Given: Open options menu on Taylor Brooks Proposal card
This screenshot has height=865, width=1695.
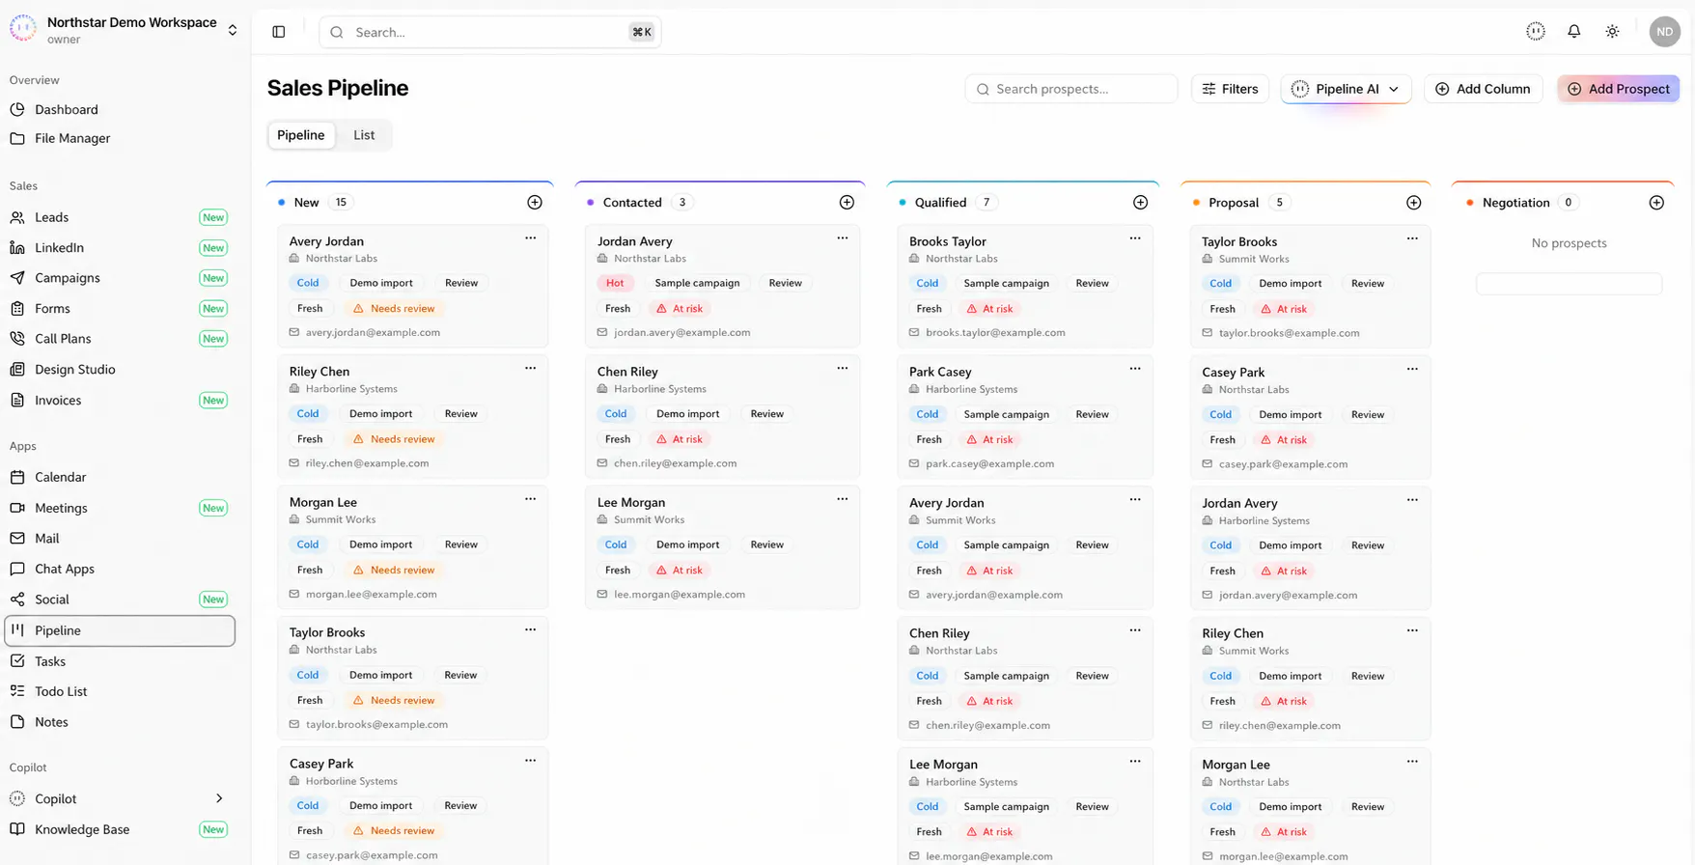Looking at the screenshot, I should point(1412,237).
